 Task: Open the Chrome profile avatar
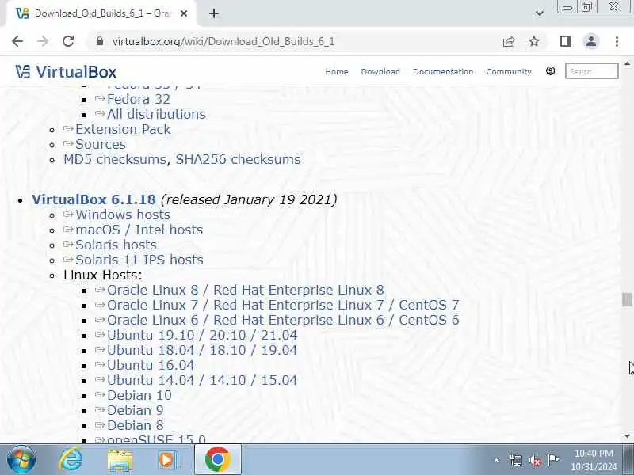pos(591,41)
